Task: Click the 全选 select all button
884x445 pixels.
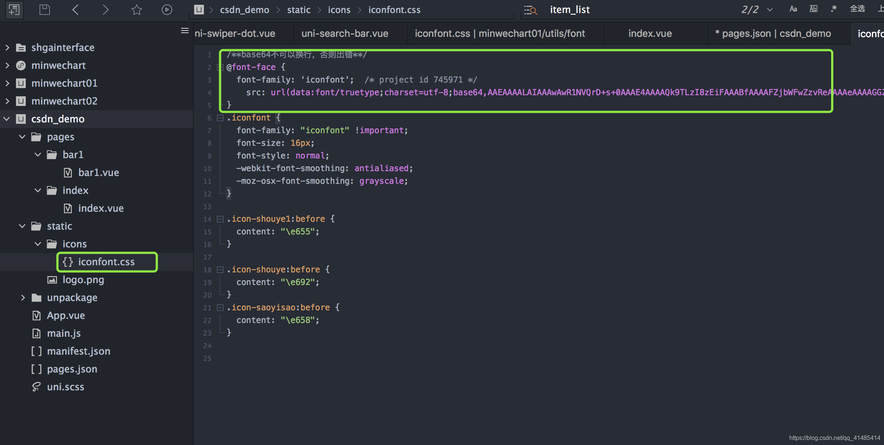Action: tap(857, 9)
